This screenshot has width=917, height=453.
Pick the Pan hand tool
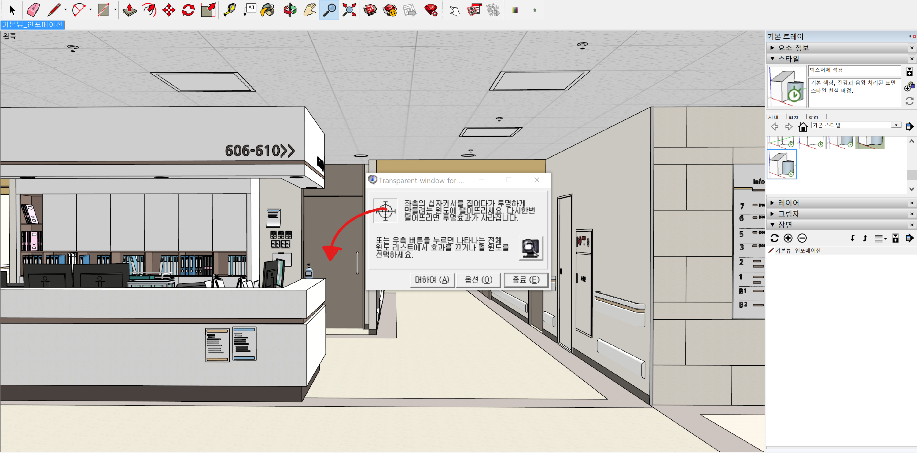[309, 9]
